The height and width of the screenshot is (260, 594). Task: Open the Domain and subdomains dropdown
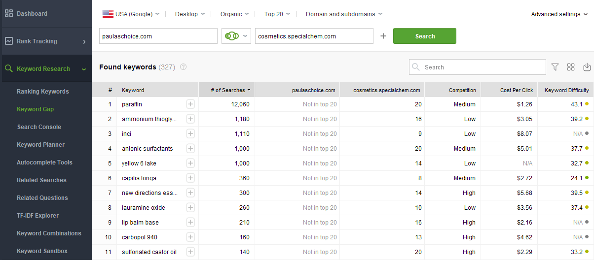[x=344, y=14]
